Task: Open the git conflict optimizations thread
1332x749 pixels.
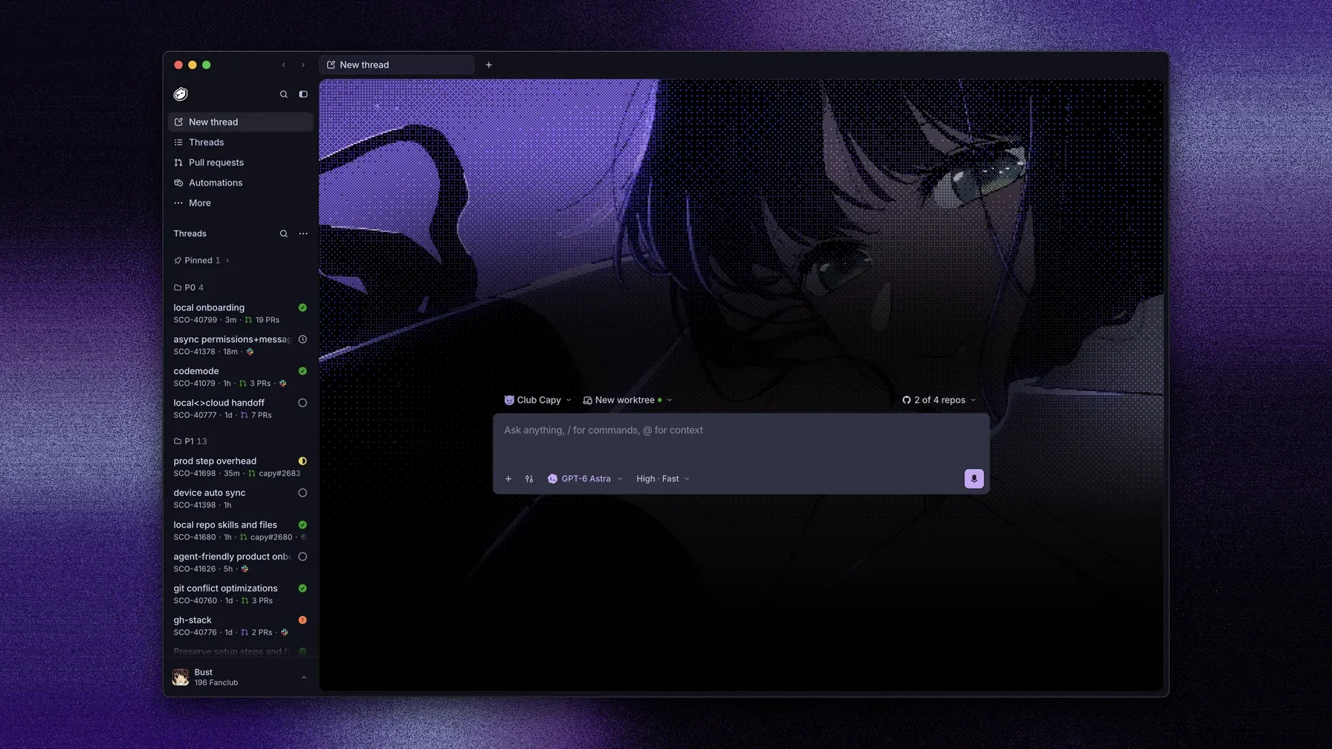Action: point(240,594)
